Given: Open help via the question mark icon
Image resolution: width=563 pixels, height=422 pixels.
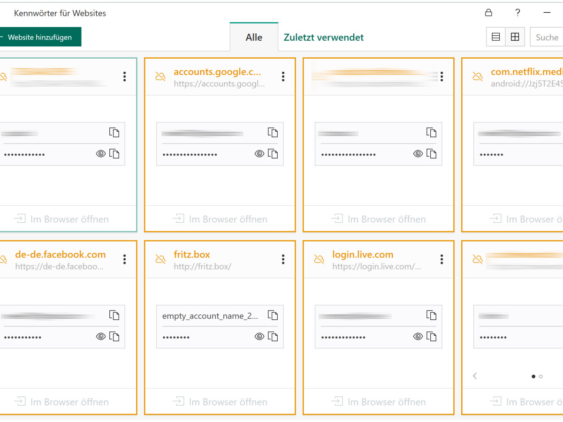Looking at the screenshot, I should [517, 13].
